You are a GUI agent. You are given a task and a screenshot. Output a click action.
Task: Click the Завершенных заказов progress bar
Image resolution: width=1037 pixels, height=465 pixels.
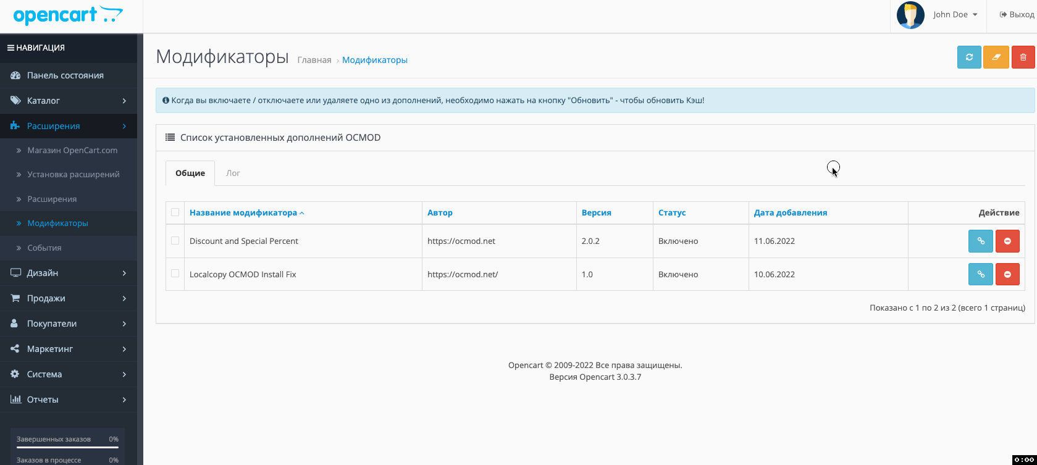[x=67, y=446]
